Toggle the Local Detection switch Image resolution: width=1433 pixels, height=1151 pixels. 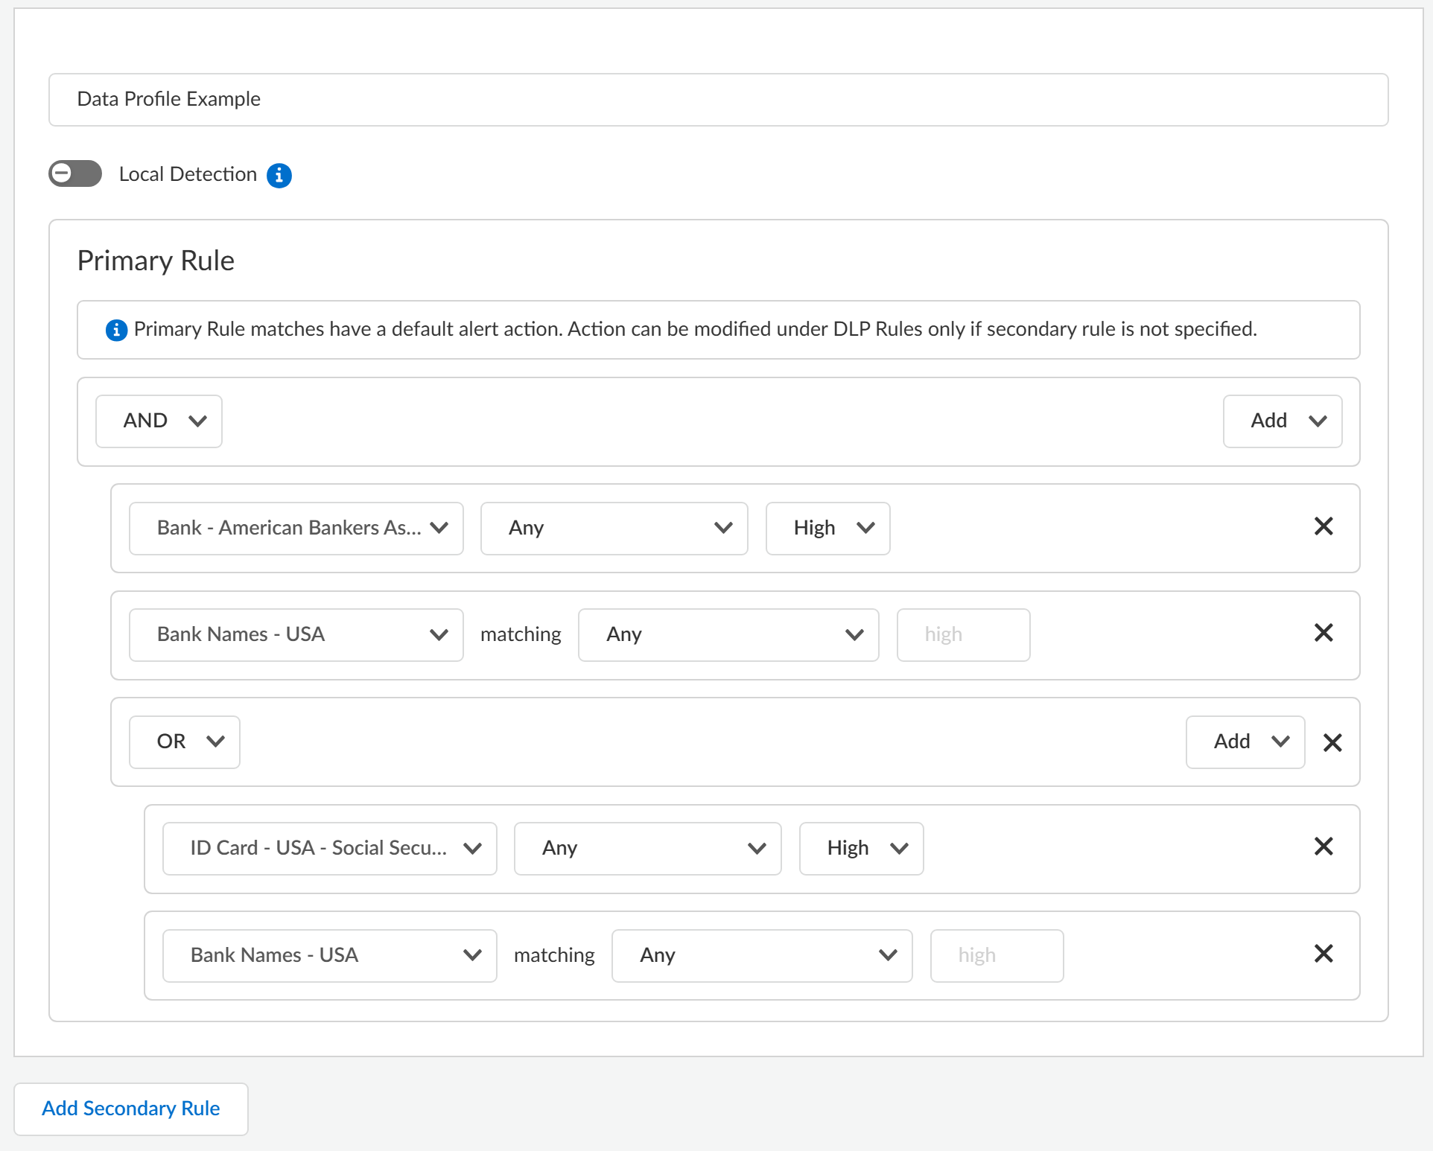click(75, 173)
